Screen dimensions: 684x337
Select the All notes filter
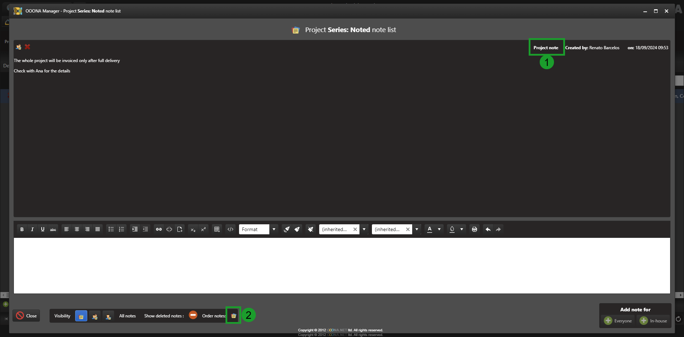127,316
